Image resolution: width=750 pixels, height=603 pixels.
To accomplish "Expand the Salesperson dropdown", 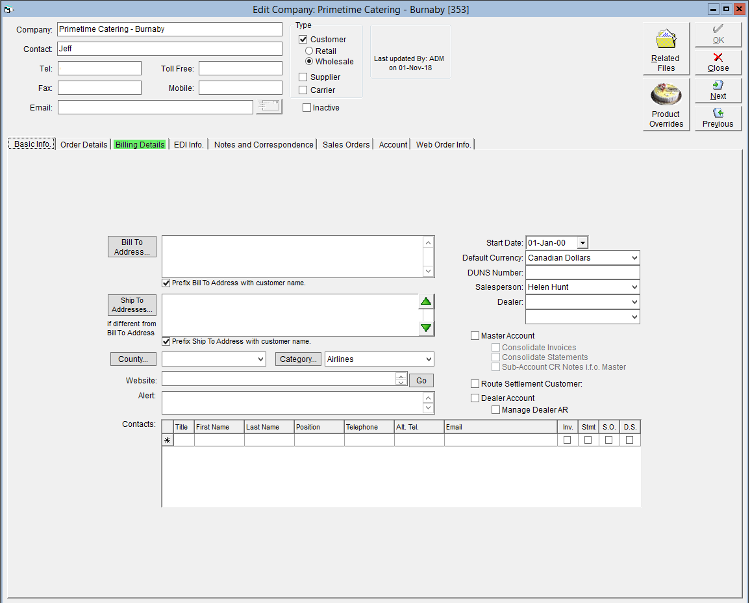I will (x=634, y=287).
